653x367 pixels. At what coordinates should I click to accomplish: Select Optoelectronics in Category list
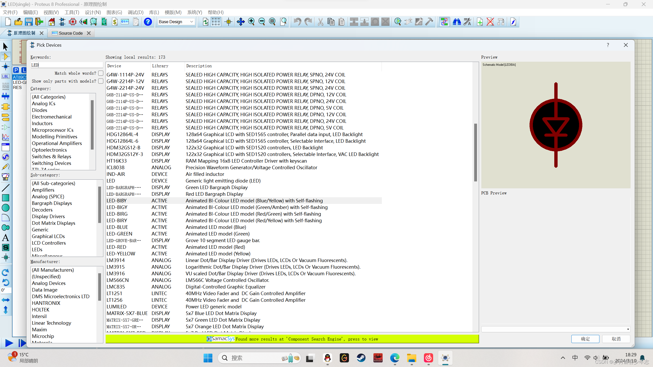tap(49, 150)
